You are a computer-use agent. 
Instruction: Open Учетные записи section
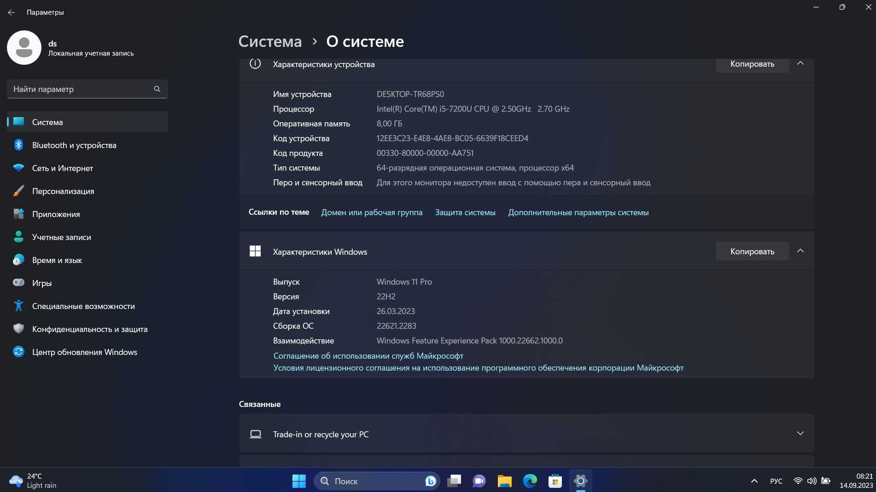click(88, 237)
